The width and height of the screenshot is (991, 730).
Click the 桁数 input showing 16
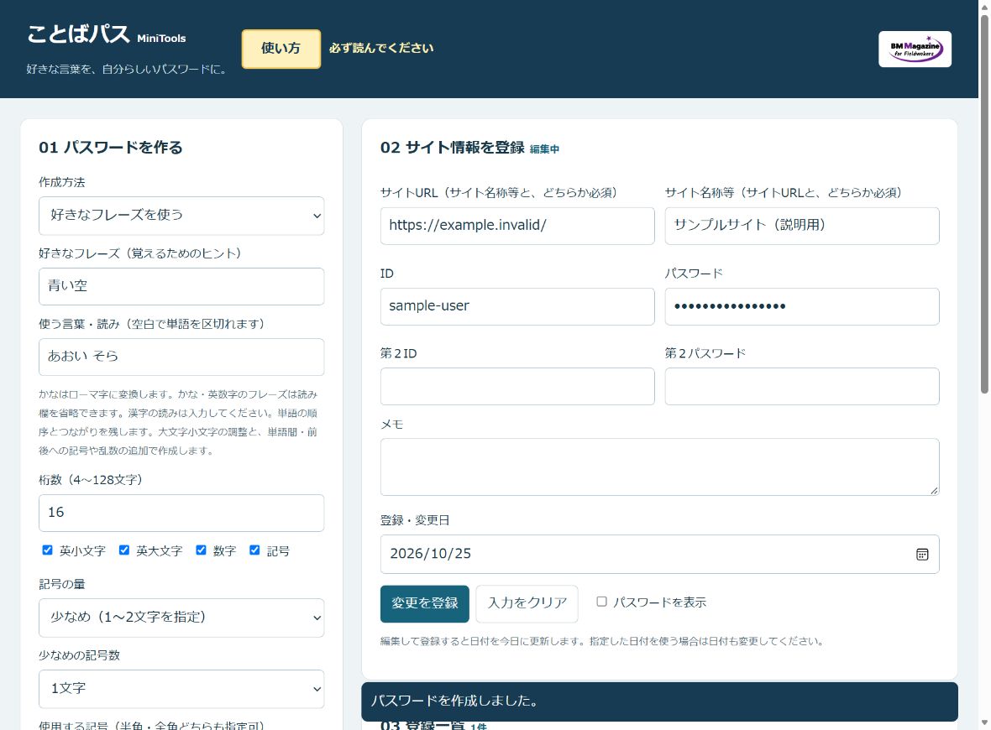[x=181, y=513]
